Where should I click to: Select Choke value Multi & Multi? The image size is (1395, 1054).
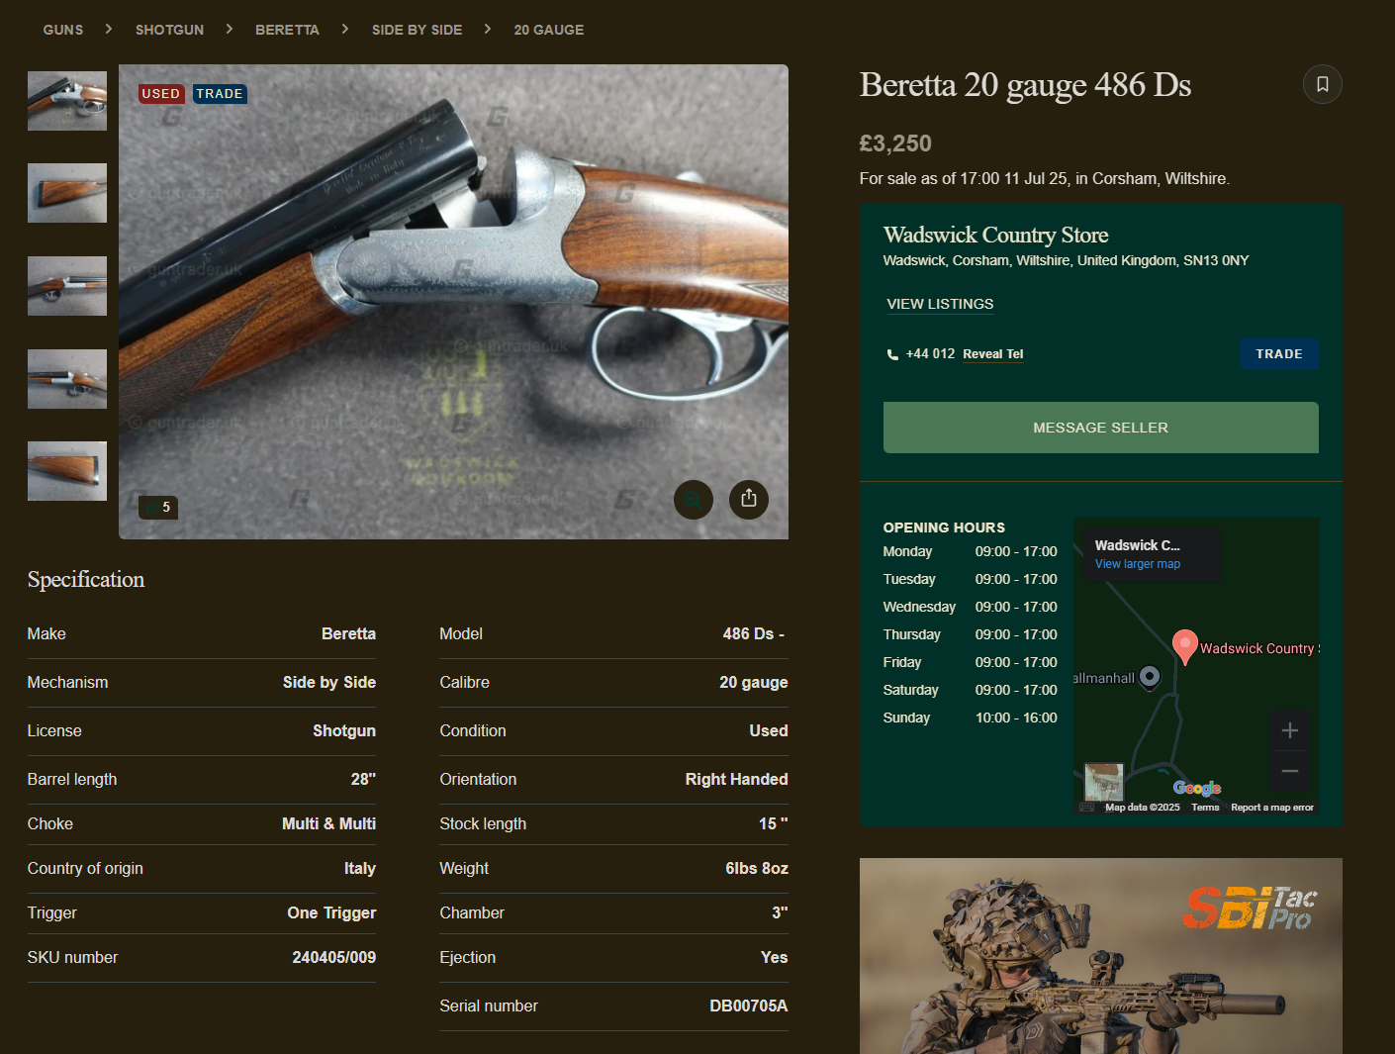tap(328, 823)
